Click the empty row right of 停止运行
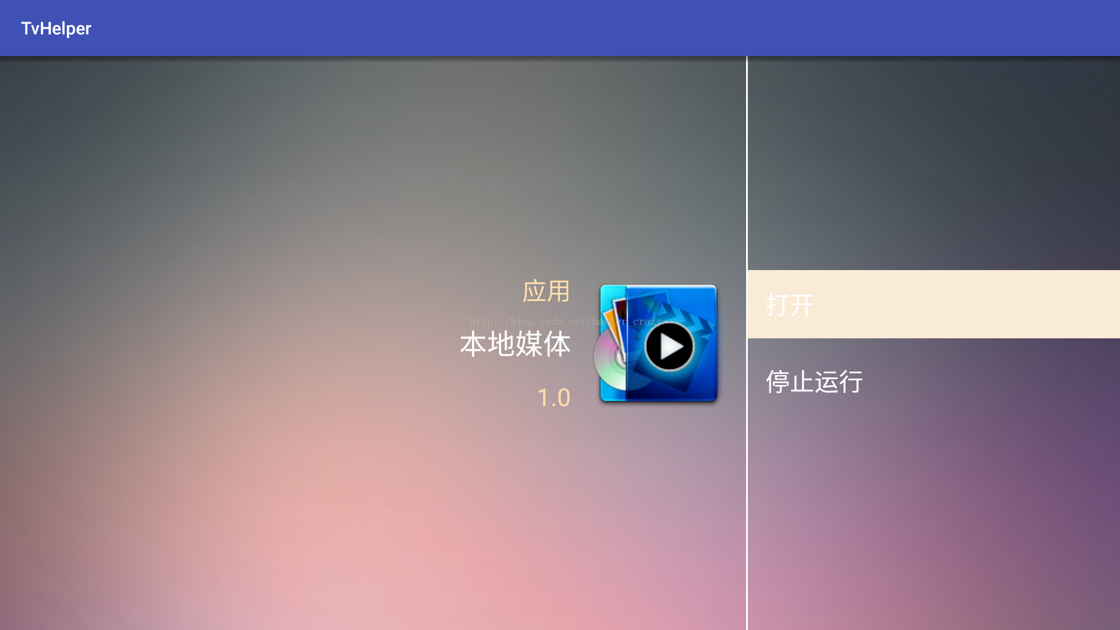Viewport: 1120px width, 630px height. (x=992, y=381)
